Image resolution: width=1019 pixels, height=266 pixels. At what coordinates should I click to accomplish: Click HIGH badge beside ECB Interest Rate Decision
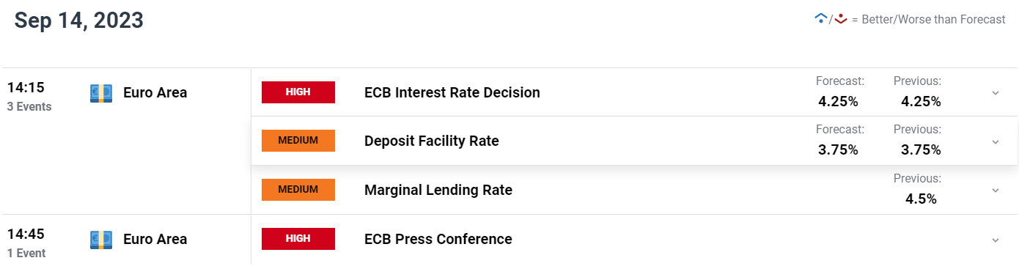pyautogui.click(x=298, y=92)
